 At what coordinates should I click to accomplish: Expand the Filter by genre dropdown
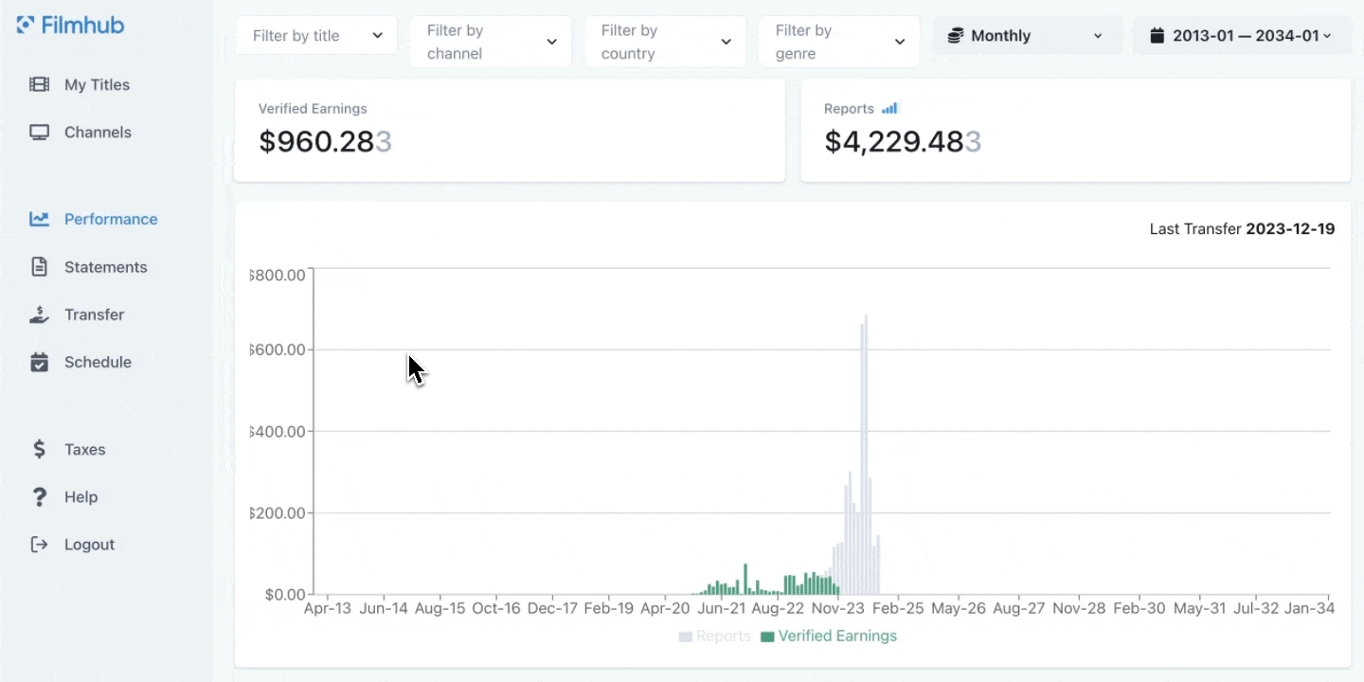tap(839, 42)
